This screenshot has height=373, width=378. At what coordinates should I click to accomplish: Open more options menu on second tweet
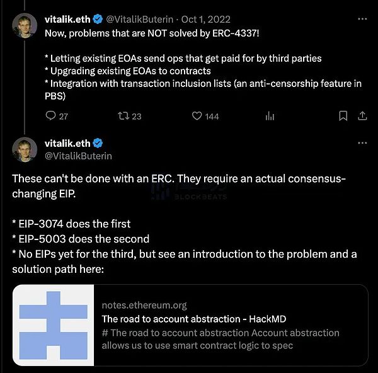pos(362,144)
